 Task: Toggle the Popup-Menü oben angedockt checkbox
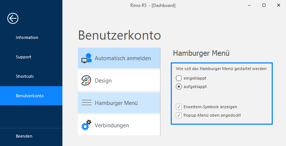(x=179, y=115)
